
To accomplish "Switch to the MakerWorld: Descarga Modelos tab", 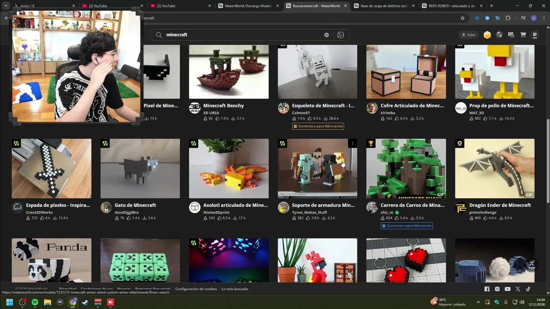I will coord(248,6).
